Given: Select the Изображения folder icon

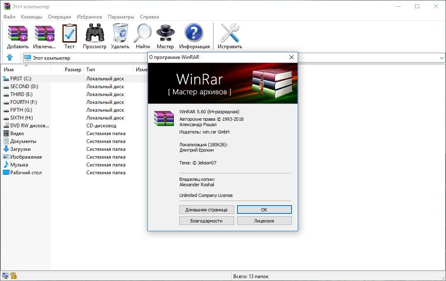Looking at the screenshot, I should (6, 157).
